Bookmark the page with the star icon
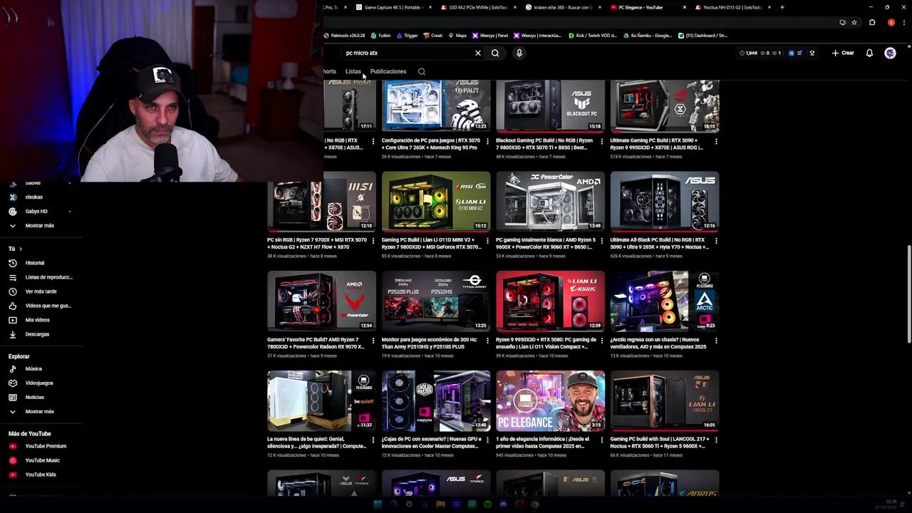This screenshot has width=912, height=513. point(854,23)
